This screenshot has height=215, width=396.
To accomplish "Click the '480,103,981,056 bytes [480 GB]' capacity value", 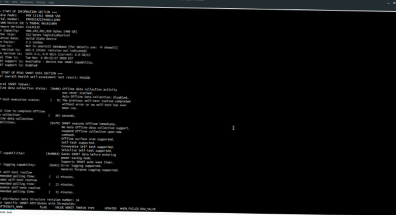I will point(51,31).
